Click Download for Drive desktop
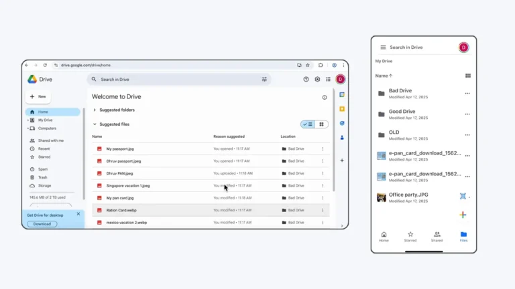The height and width of the screenshot is (289, 515). [42, 224]
